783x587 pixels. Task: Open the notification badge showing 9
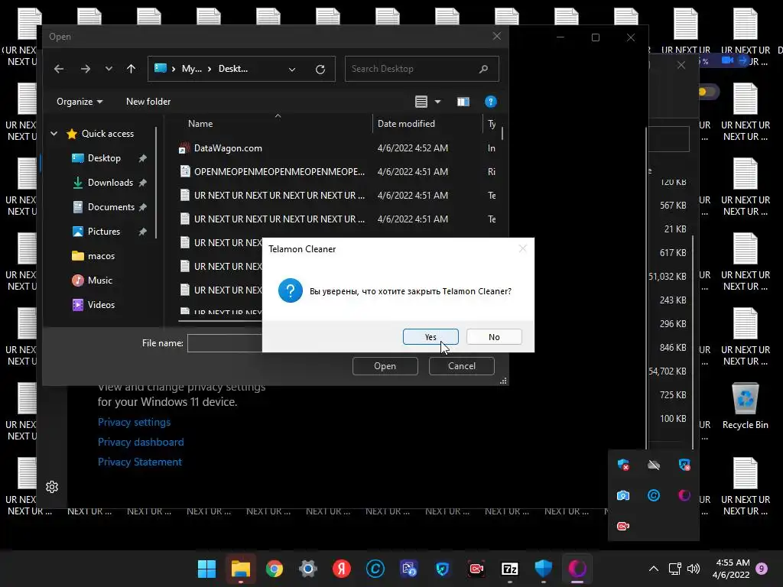tap(762, 569)
